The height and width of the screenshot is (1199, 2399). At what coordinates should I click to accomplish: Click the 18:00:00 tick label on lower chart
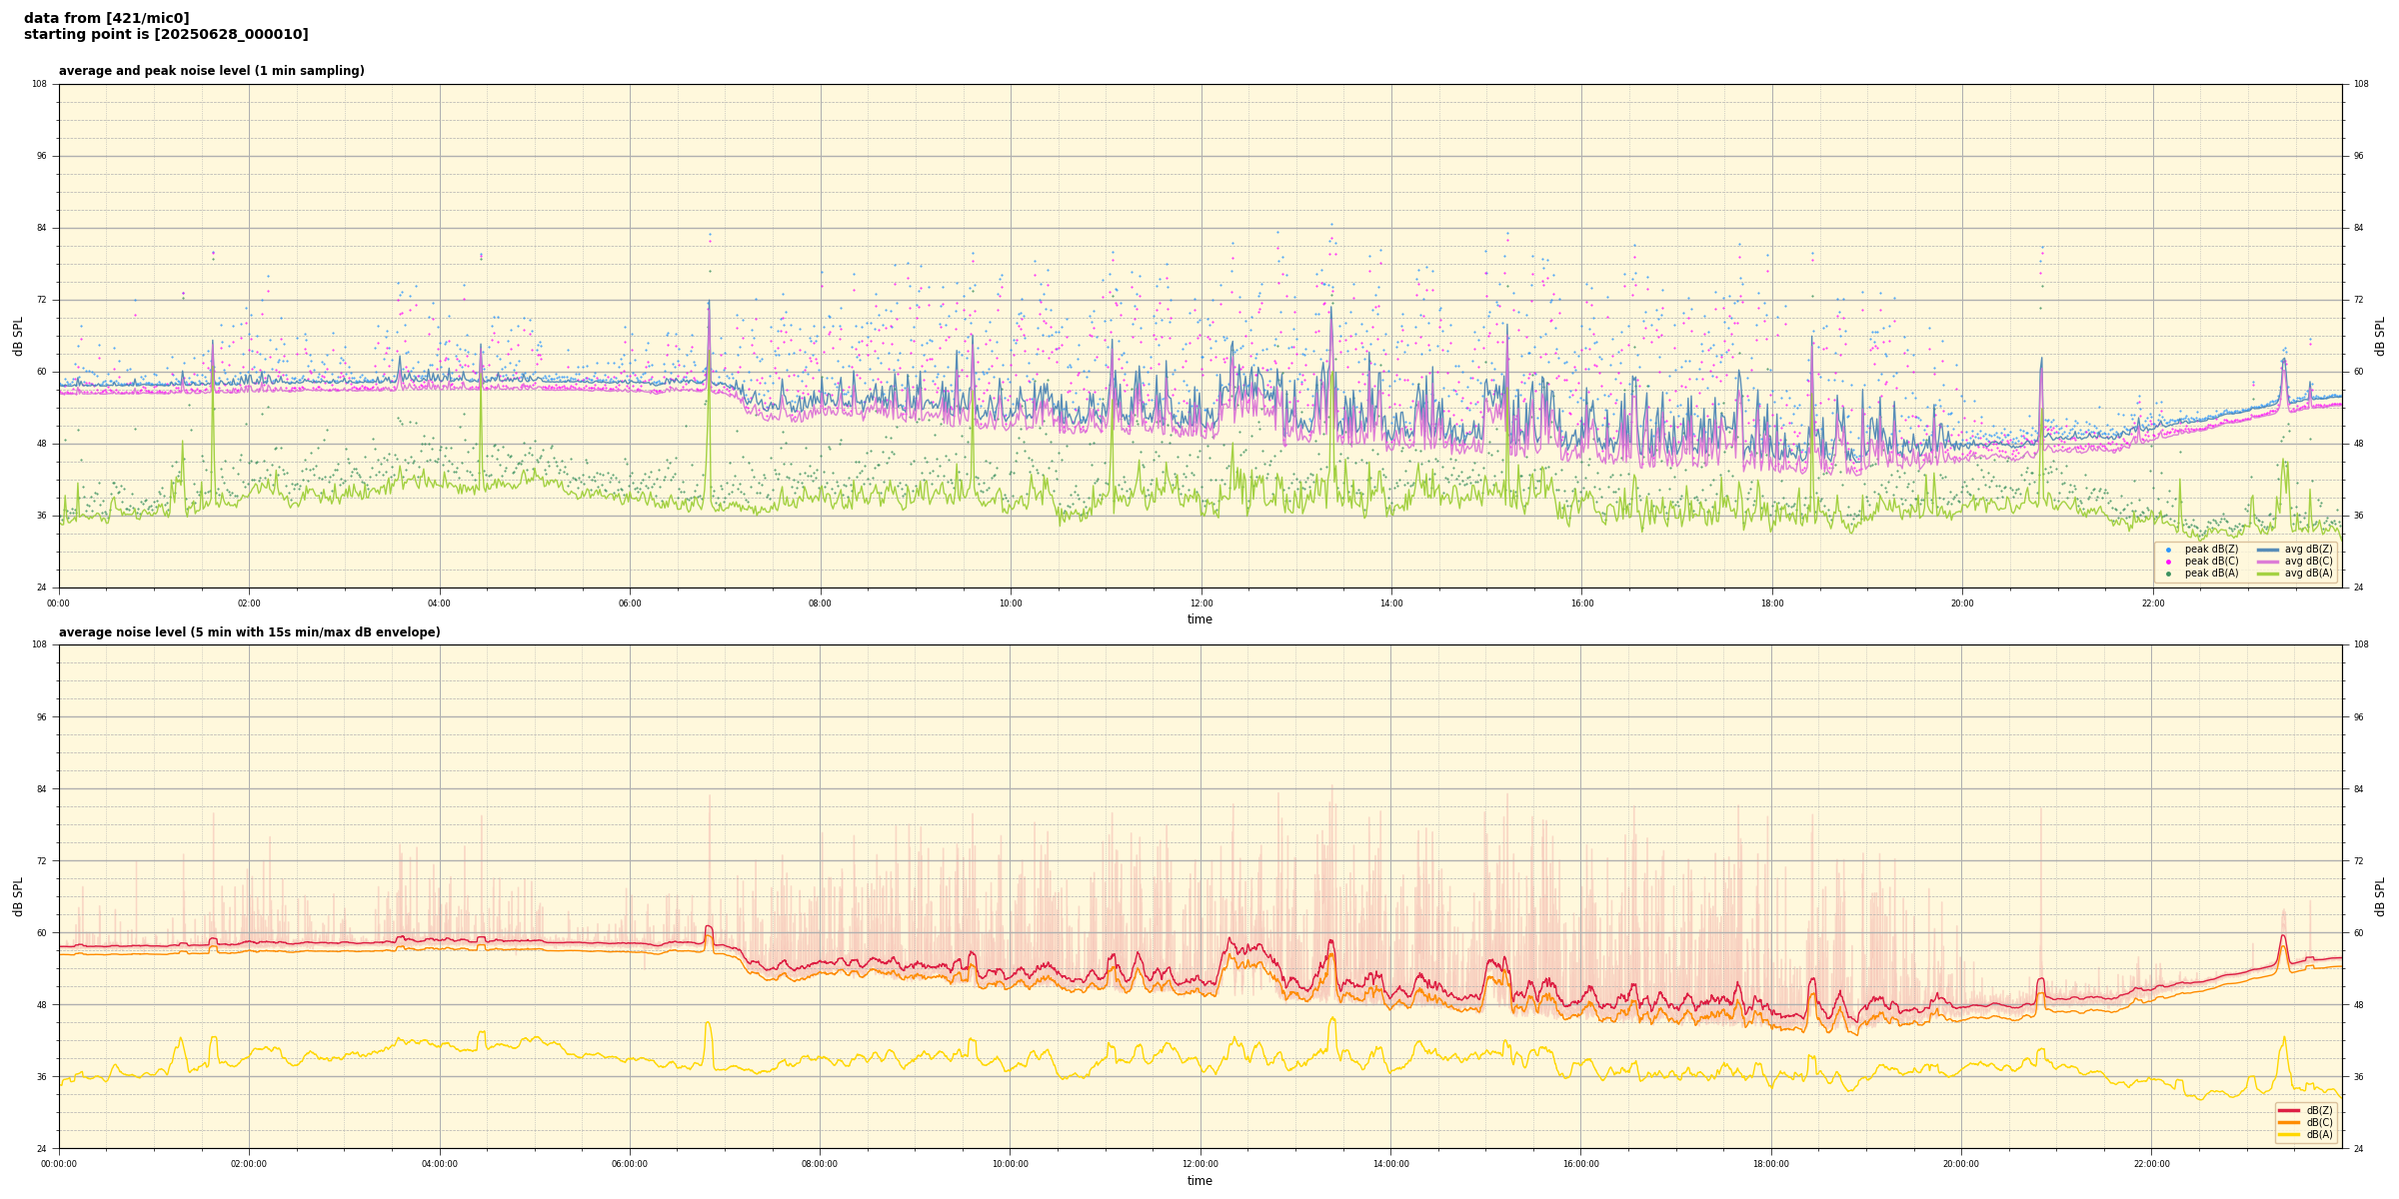[1771, 1164]
